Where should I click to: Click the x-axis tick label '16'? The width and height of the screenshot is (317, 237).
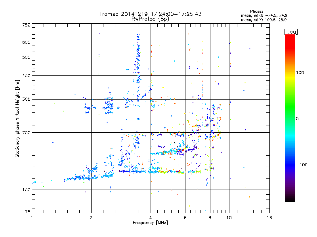(269, 218)
